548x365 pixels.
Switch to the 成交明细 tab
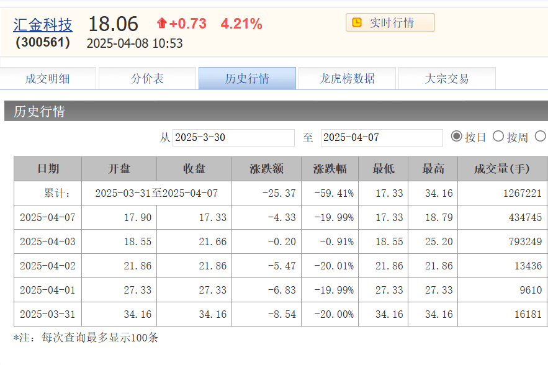[48, 78]
